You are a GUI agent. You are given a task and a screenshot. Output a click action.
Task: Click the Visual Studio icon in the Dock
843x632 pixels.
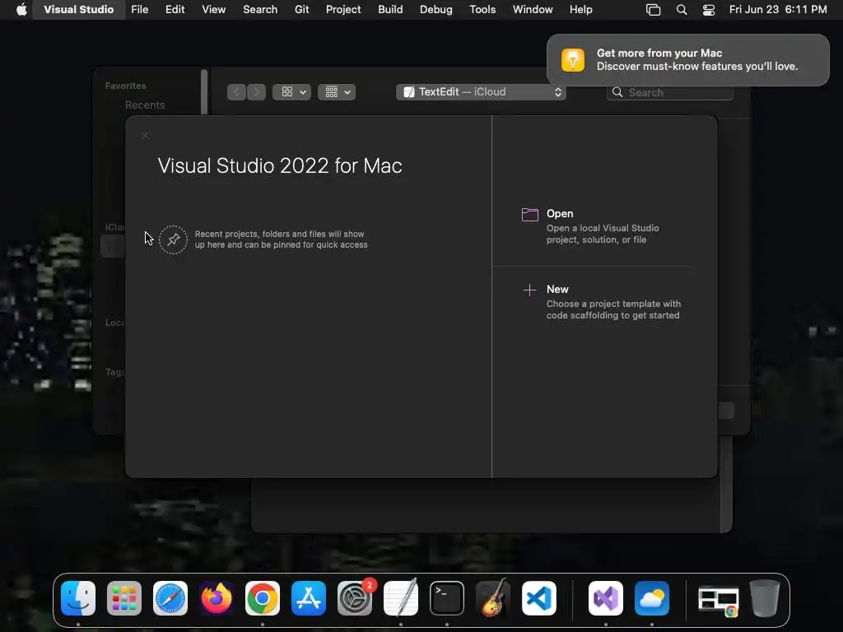coord(606,598)
